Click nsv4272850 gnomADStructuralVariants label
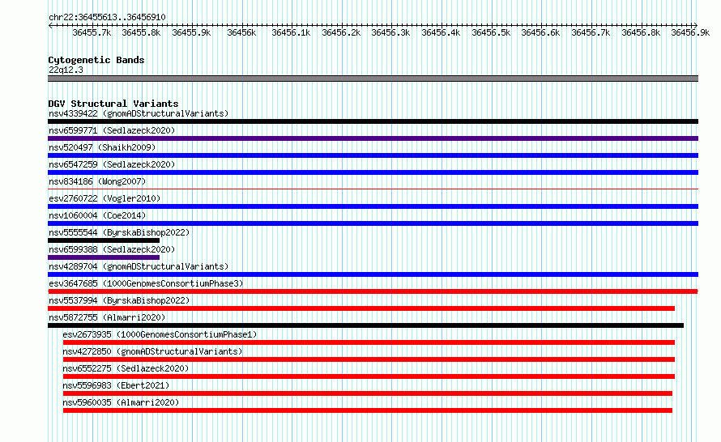721x442 pixels. click(x=152, y=351)
